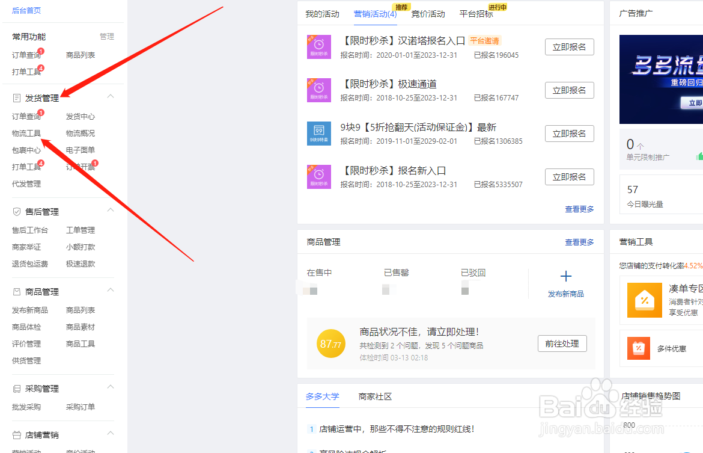Image resolution: width=703 pixels, height=453 pixels.
Task: Collapse the 采购管理 section
Action: click(x=111, y=387)
